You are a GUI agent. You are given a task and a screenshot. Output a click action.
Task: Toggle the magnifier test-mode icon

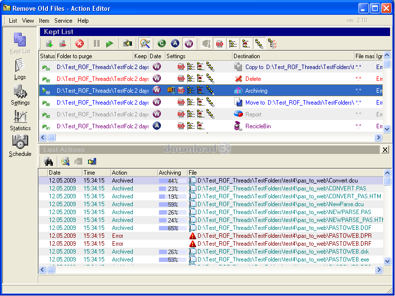[x=145, y=43]
